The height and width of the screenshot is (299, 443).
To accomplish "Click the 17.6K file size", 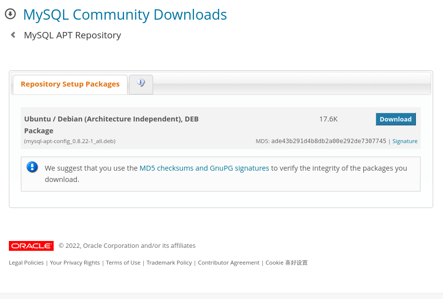I will (328, 119).
